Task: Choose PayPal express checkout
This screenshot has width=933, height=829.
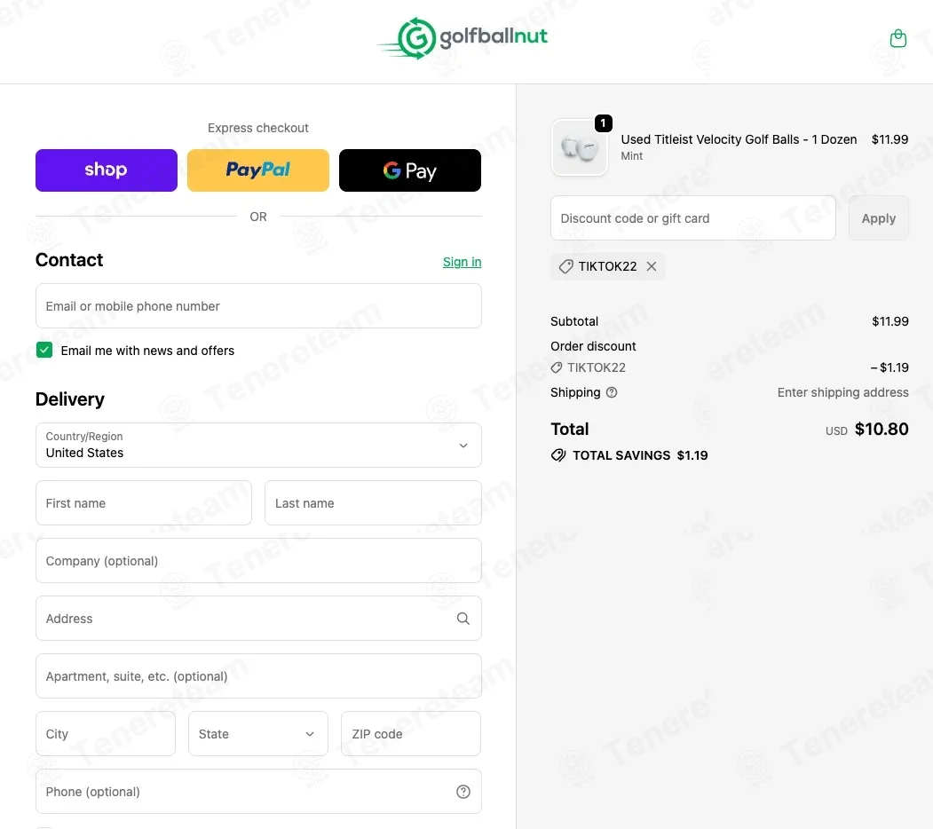Action: pos(258,170)
